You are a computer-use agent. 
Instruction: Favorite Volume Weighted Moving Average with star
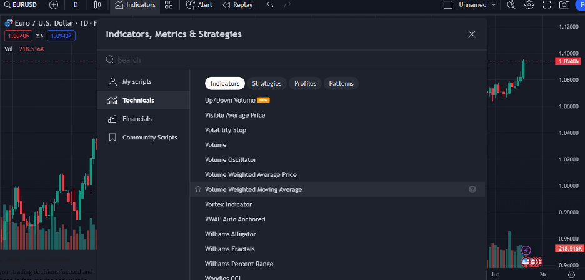tap(198, 189)
